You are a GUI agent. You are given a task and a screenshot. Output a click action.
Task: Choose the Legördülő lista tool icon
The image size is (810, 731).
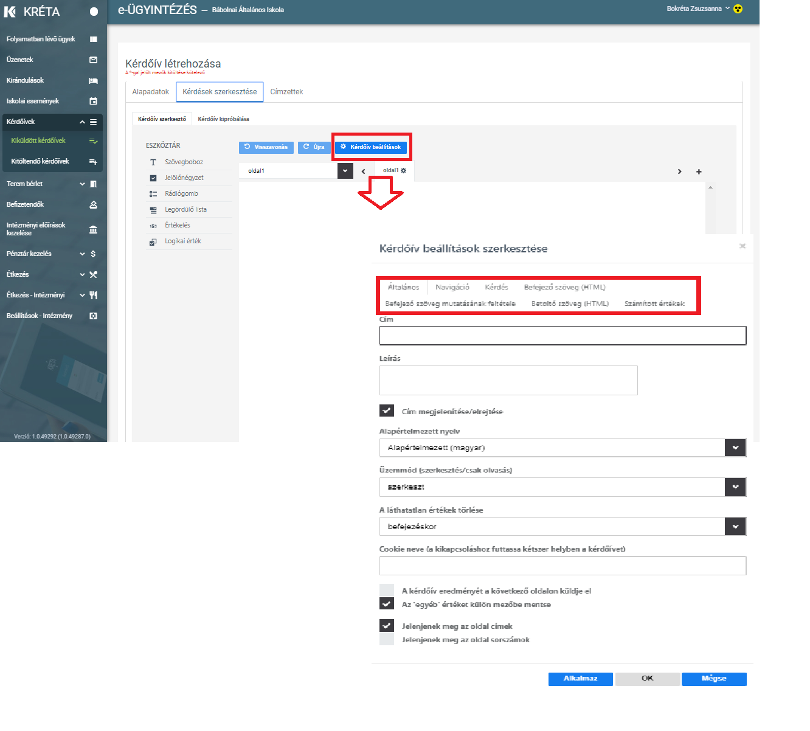(x=153, y=210)
